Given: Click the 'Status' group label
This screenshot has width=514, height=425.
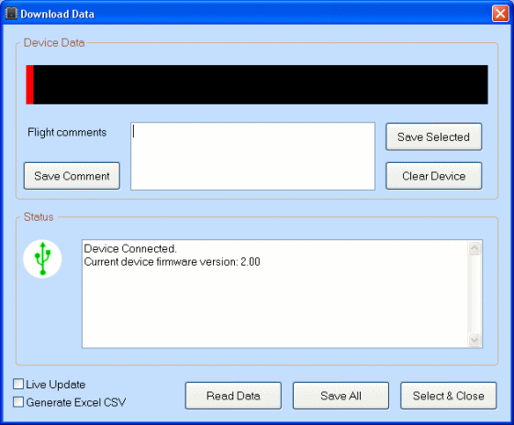Looking at the screenshot, I should [39, 217].
